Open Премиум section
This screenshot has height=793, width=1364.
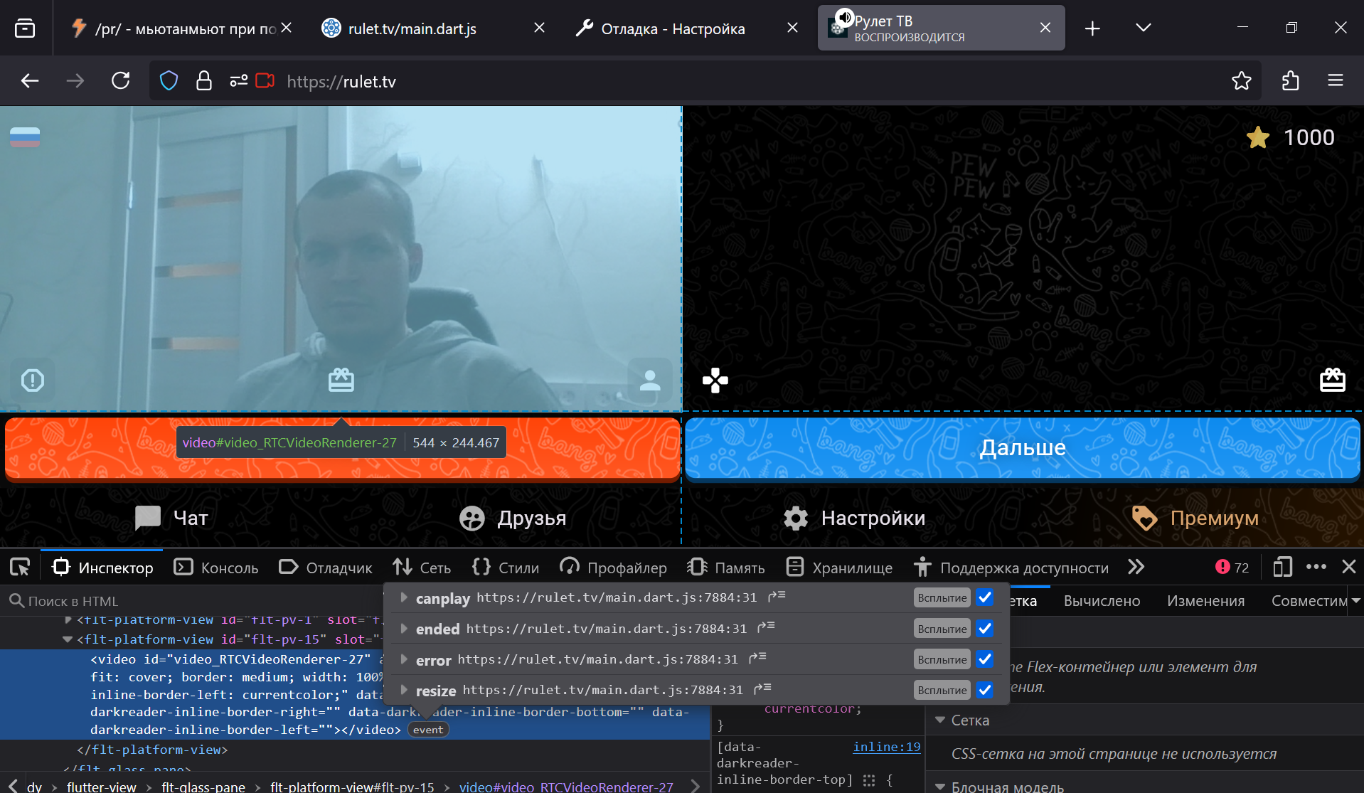tap(1195, 518)
